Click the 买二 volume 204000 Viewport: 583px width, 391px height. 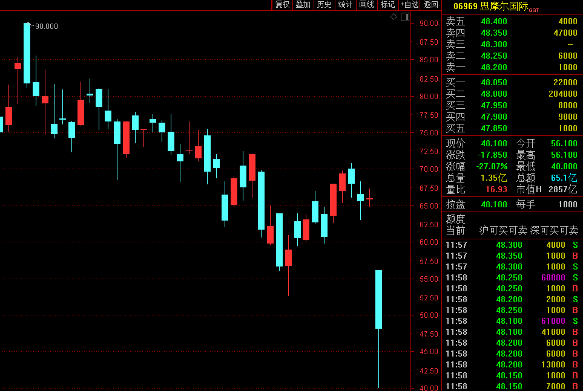[x=562, y=94]
